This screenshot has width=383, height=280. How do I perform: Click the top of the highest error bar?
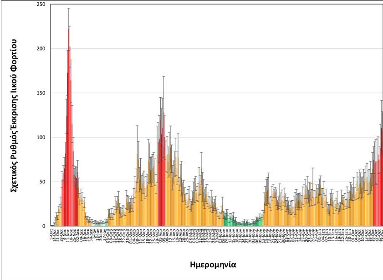coord(69,8)
